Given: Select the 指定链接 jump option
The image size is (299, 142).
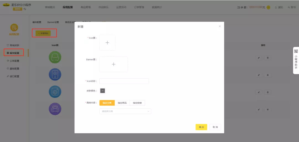Looking at the screenshot, I should click(137, 103).
